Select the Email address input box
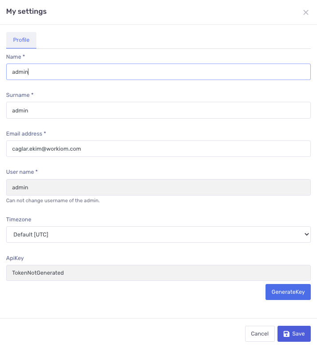The width and height of the screenshot is (317, 348). coord(158,149)
